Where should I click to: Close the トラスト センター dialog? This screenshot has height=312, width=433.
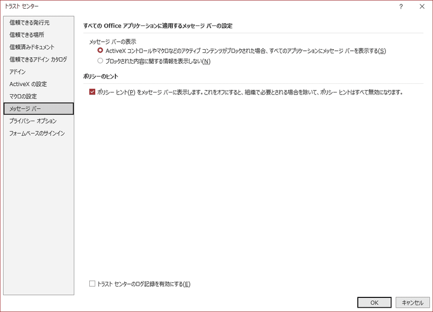pyautogui.click(x=422, y=6)
